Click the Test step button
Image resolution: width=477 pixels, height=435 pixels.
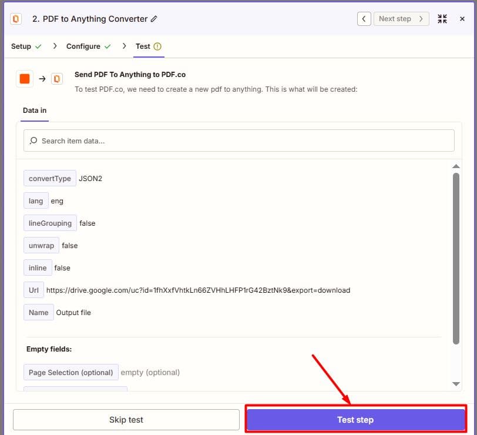(x=355, y=420)
